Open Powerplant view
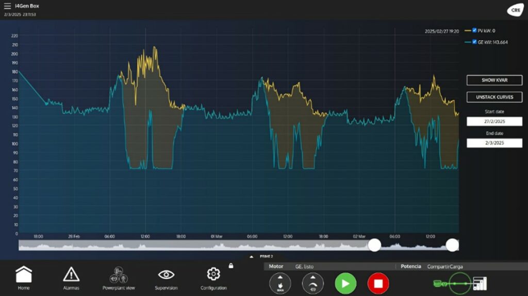Screen dimensions: 528x296 click(119, 278)
